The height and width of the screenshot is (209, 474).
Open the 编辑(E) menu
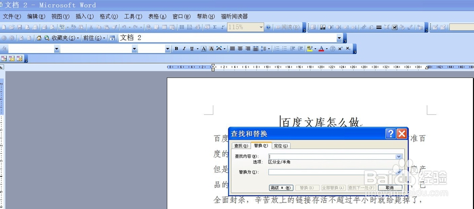click(x=36, y=17)
